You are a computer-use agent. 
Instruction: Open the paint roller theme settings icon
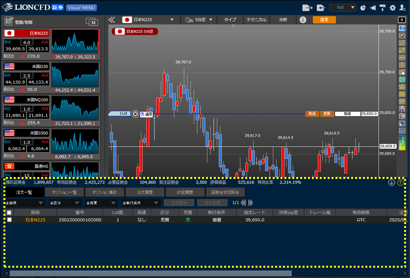point(383,8)
